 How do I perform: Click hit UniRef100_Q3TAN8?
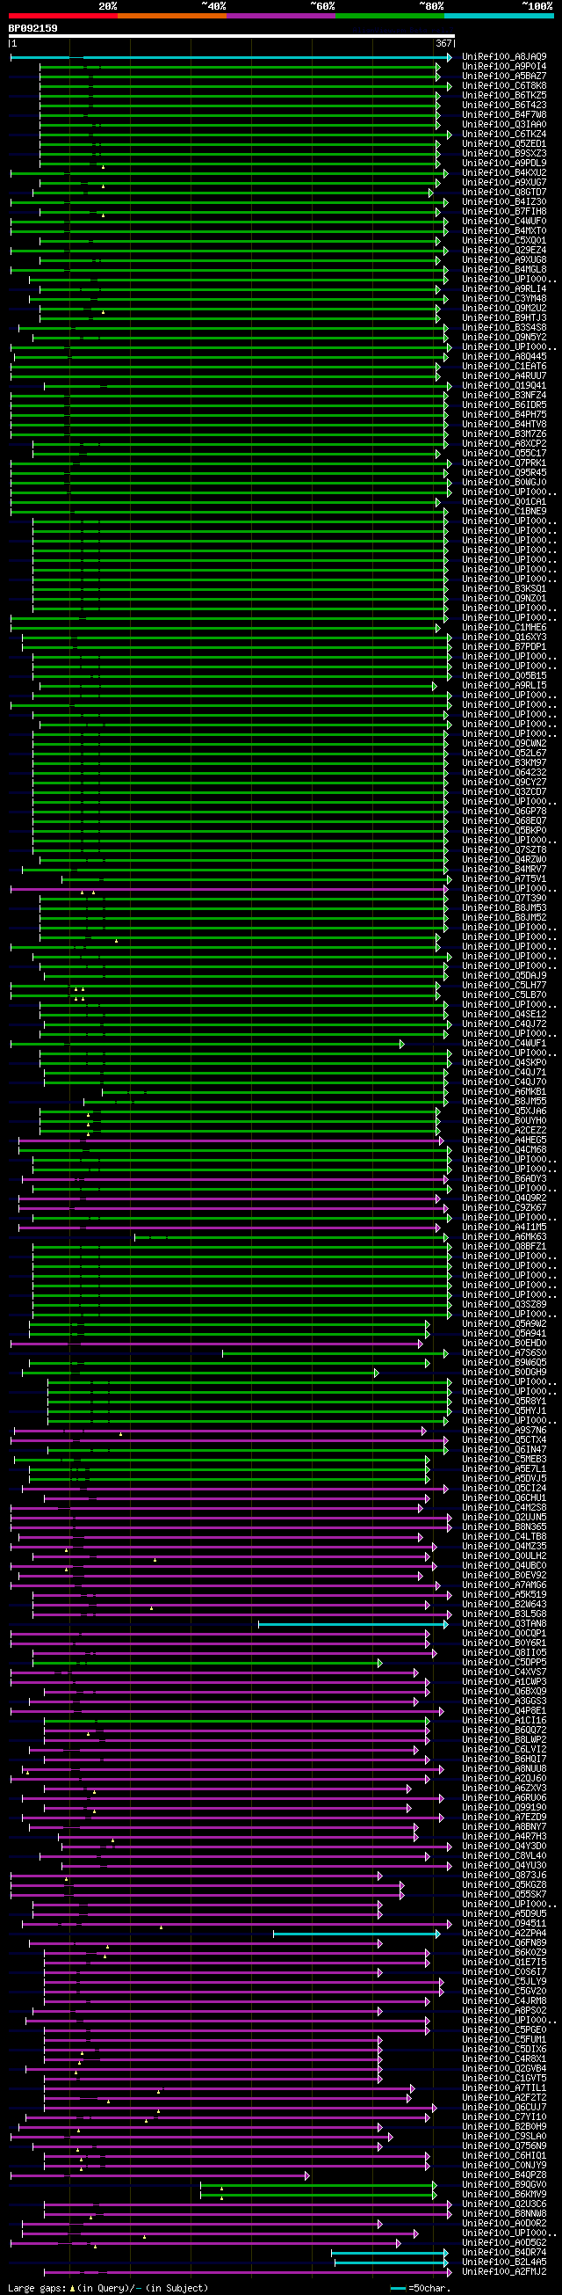[504, 1624]
